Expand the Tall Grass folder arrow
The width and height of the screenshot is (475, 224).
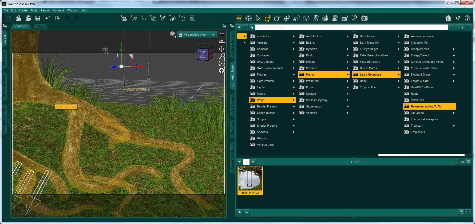point(454,113)
